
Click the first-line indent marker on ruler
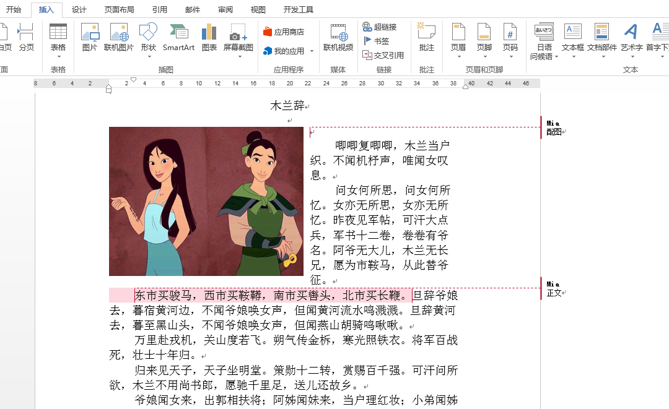pos(134,80)
